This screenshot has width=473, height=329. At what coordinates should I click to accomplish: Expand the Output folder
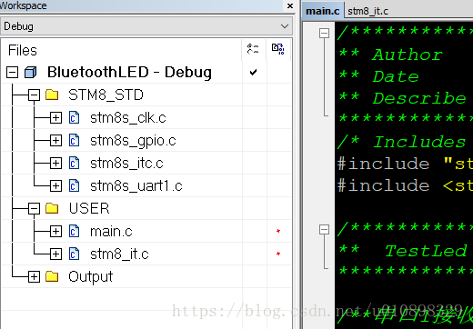[34, 277]
